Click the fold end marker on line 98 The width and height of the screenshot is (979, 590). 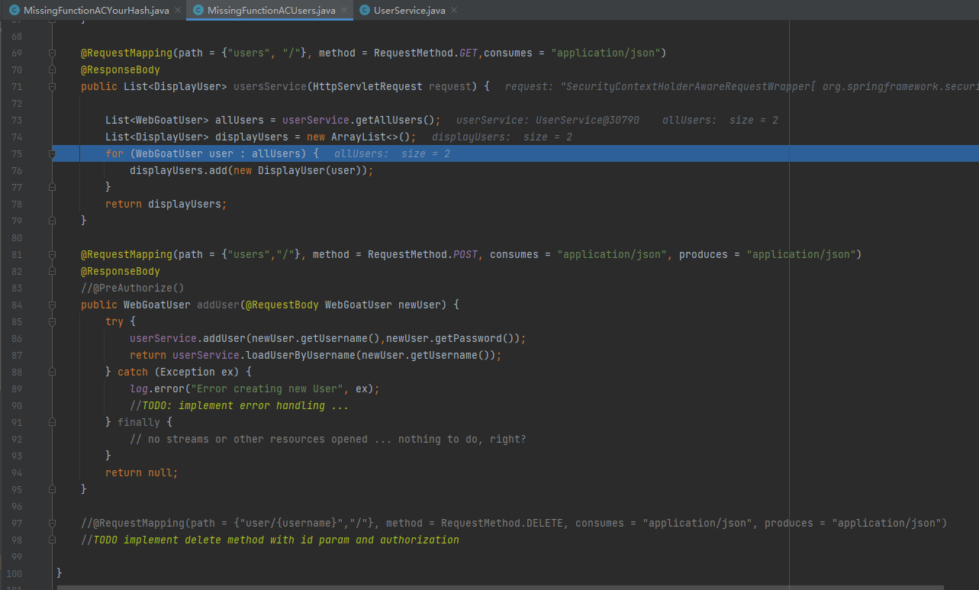tap(52, 540)
